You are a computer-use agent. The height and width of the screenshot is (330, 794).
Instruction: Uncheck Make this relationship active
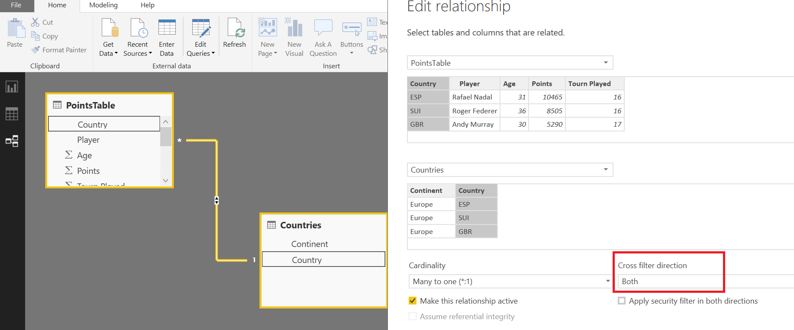(413, 301)
